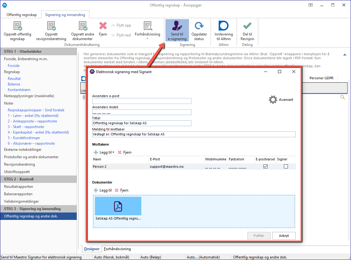The image size is (351, 260).
Task: Select Balanserapporten in sidebar
Action: click(18, 194)
